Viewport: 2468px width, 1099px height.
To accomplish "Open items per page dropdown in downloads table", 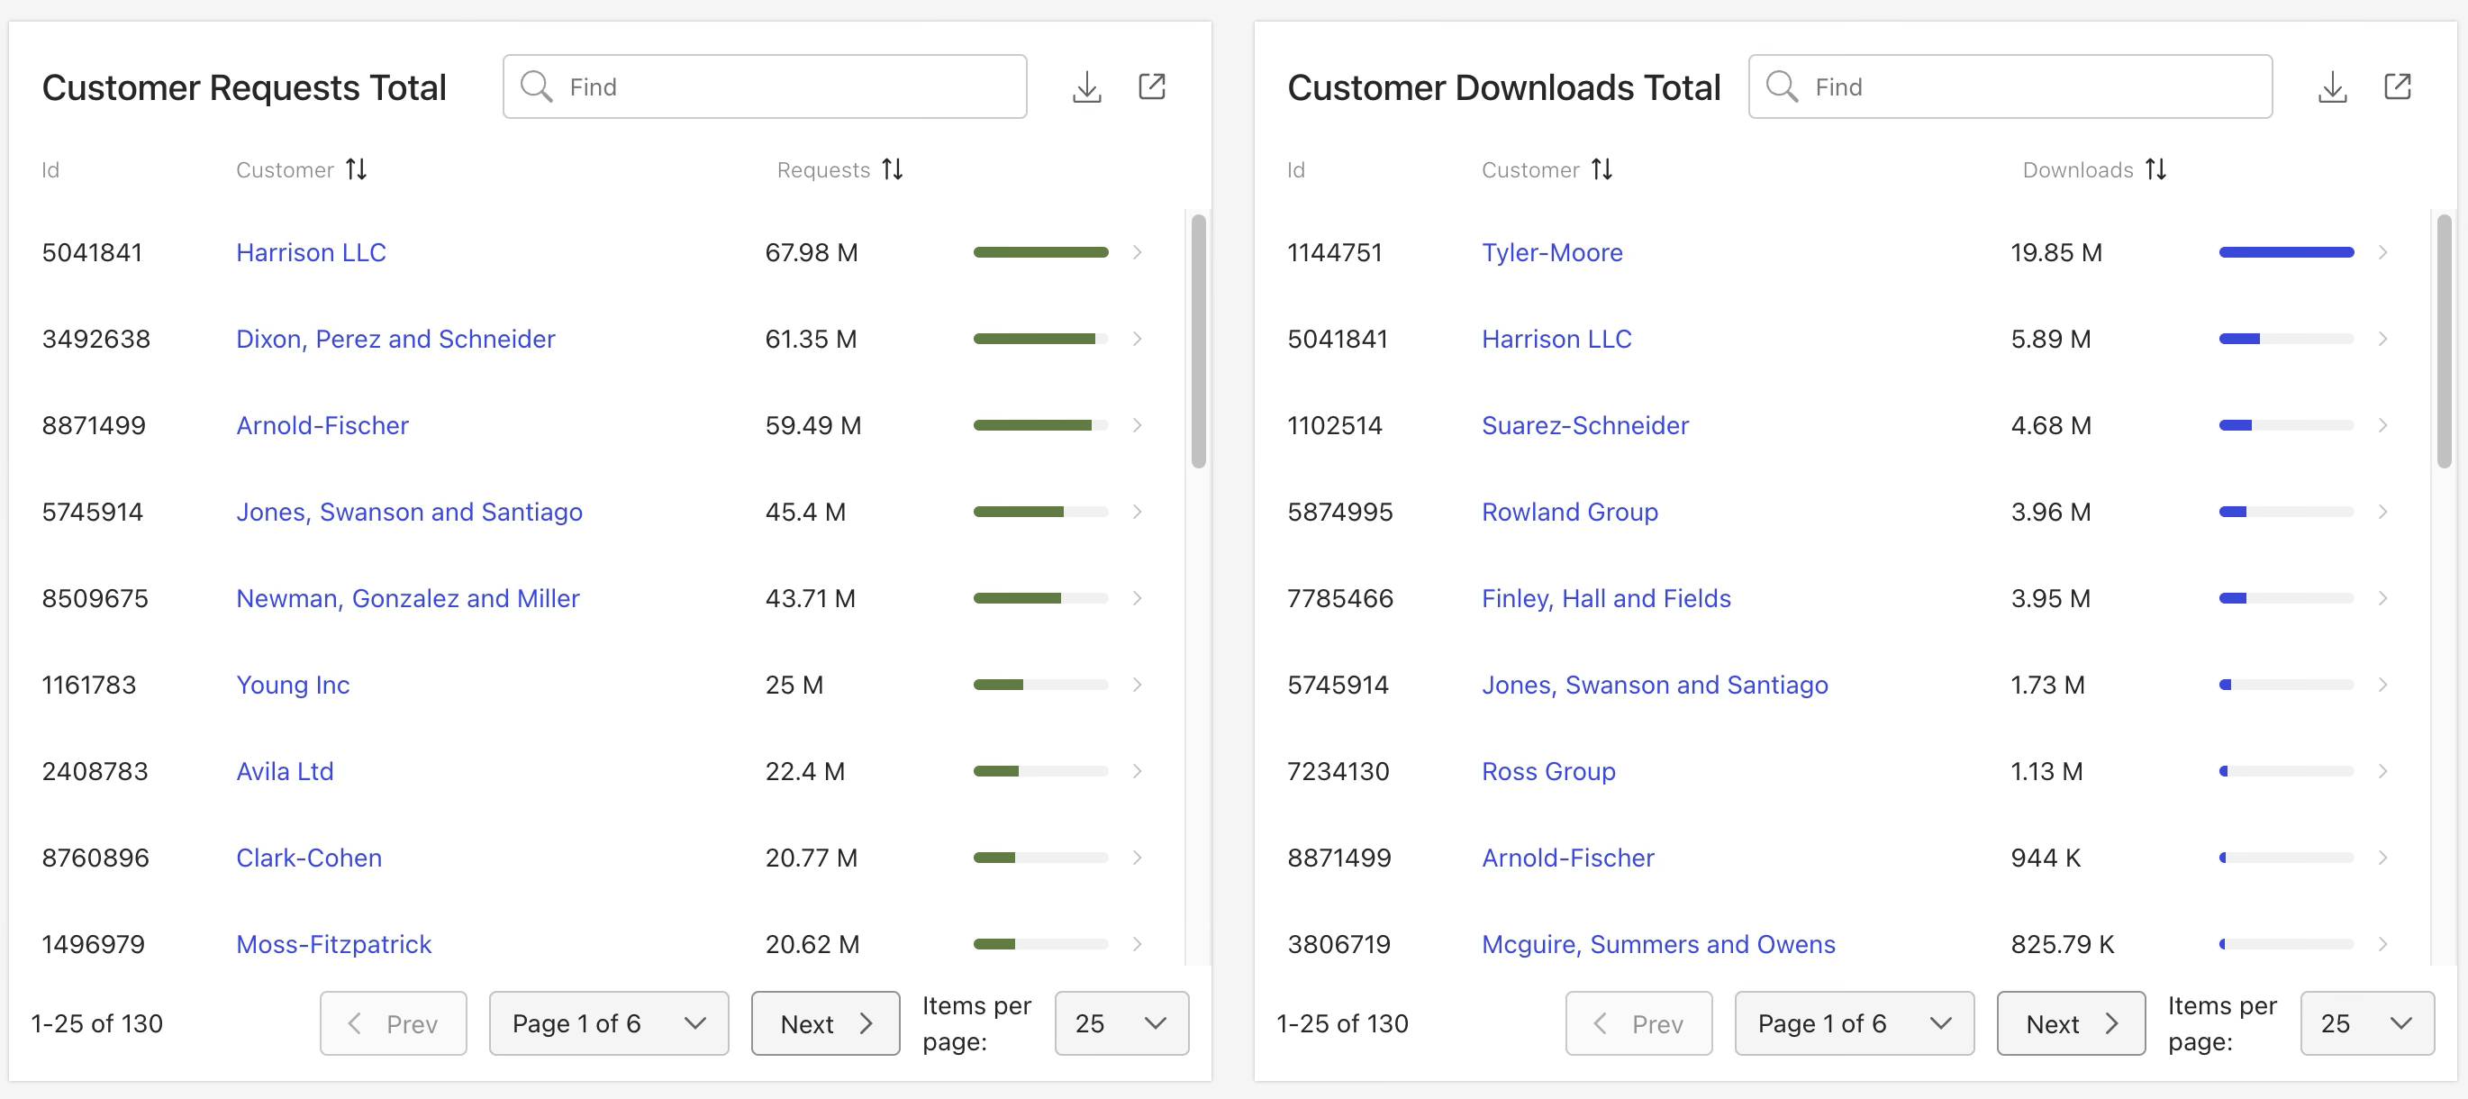I will 2366,1023.
